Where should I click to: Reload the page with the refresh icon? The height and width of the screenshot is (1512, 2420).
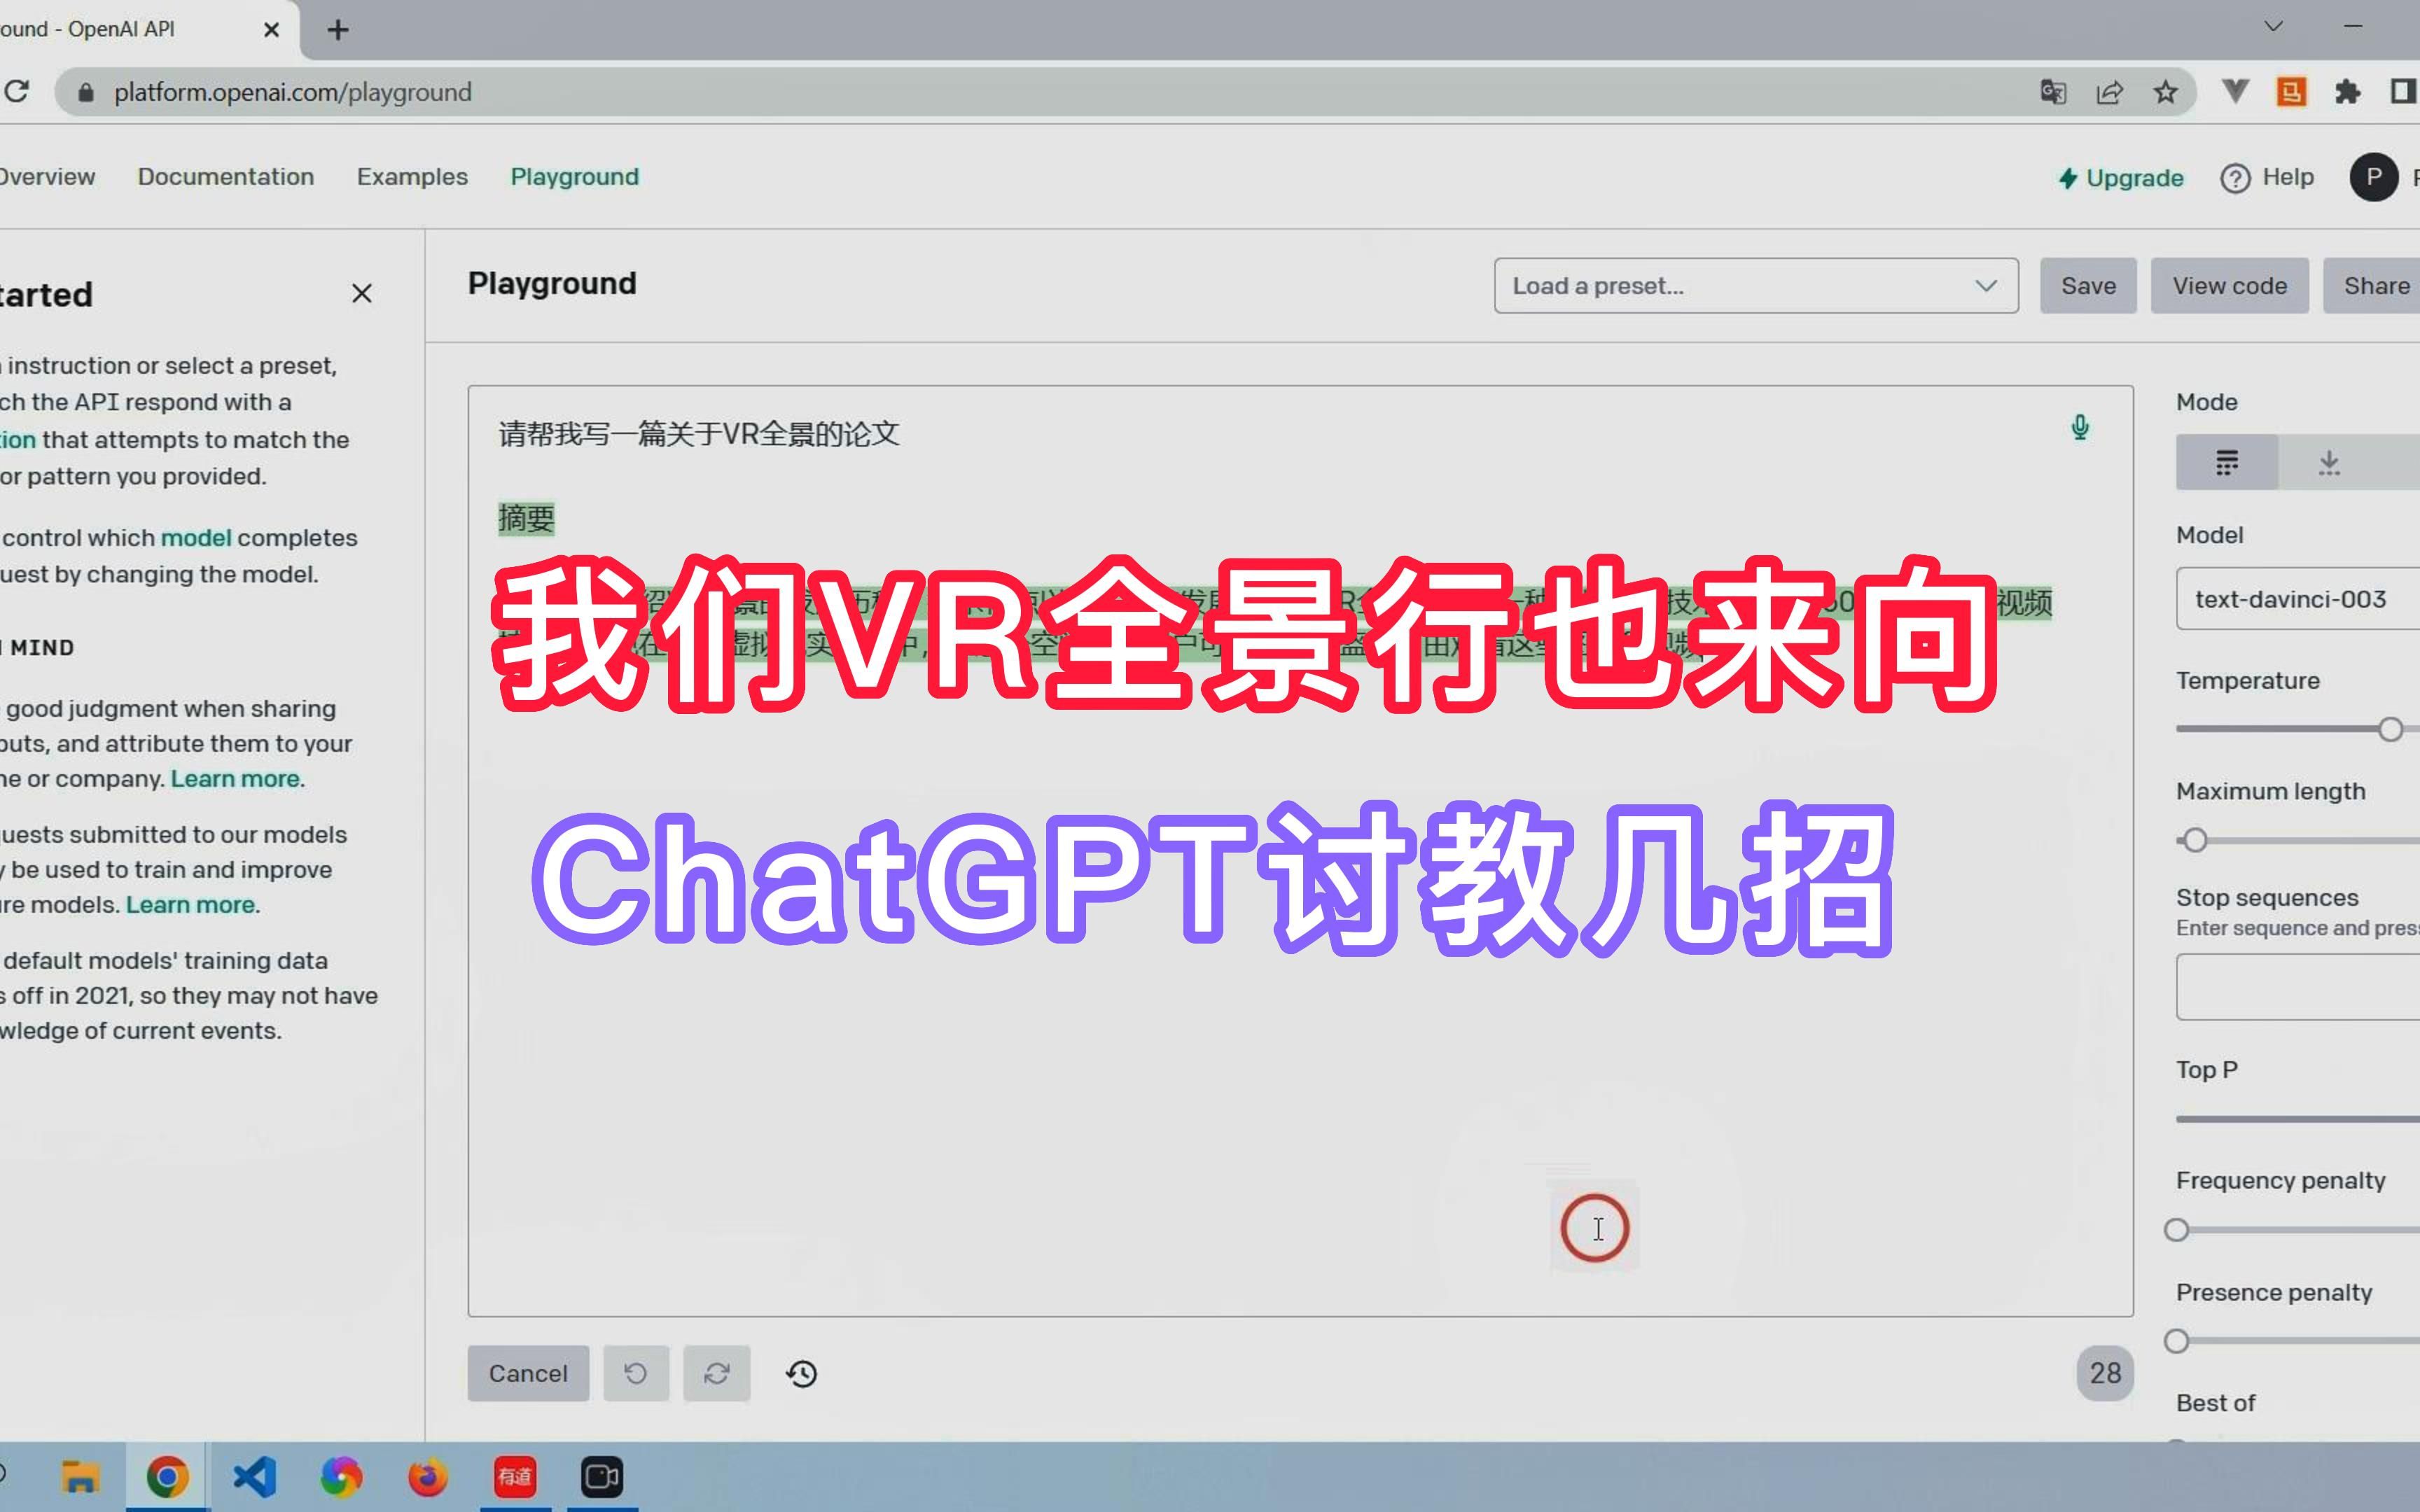tap(16, 92)
